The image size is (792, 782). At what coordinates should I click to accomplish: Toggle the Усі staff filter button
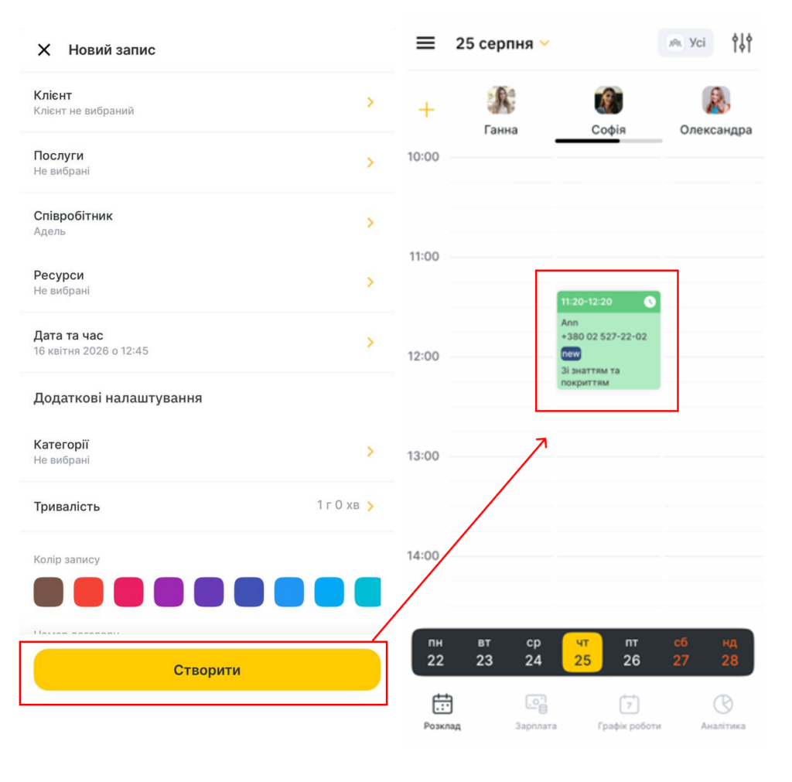(x=685, y=43)
